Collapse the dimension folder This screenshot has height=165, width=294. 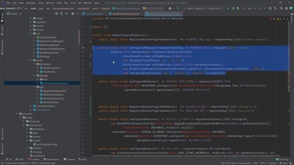tap(34, 64)
